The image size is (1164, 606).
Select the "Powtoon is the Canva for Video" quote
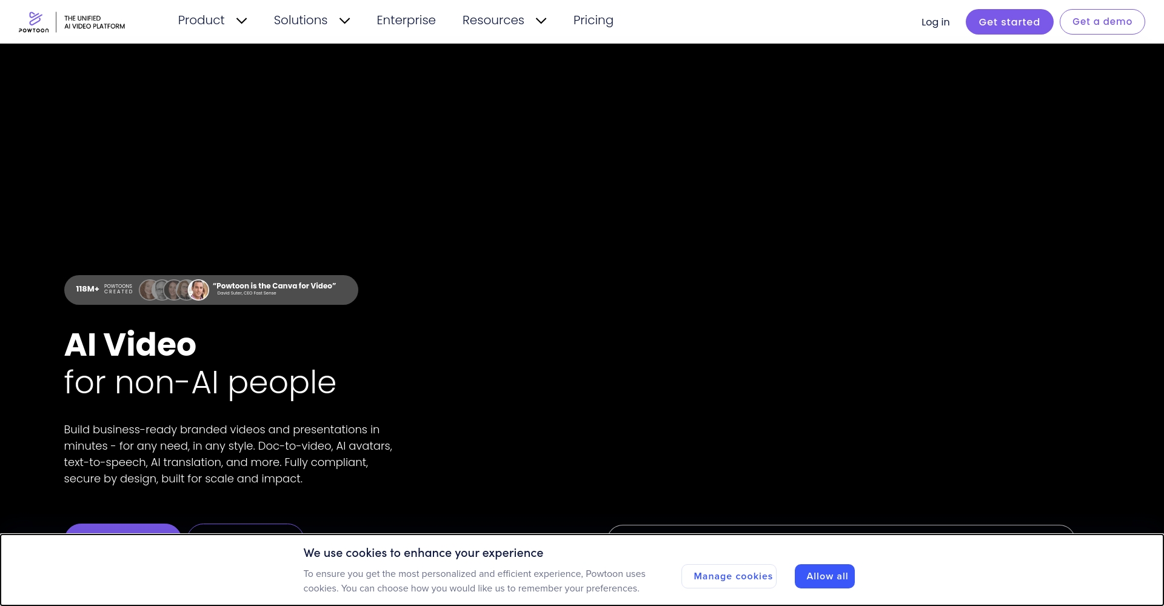click(x=274, y=286)
